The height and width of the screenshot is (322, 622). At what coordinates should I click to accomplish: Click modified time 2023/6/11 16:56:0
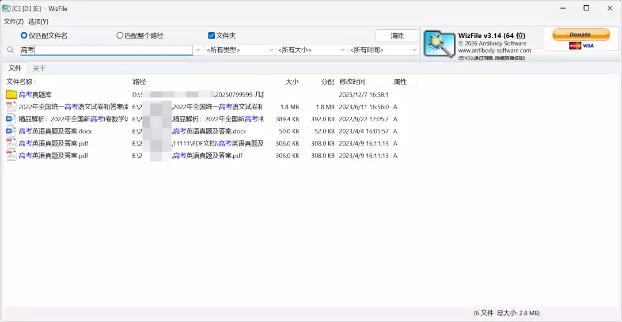tap(363, 107)
